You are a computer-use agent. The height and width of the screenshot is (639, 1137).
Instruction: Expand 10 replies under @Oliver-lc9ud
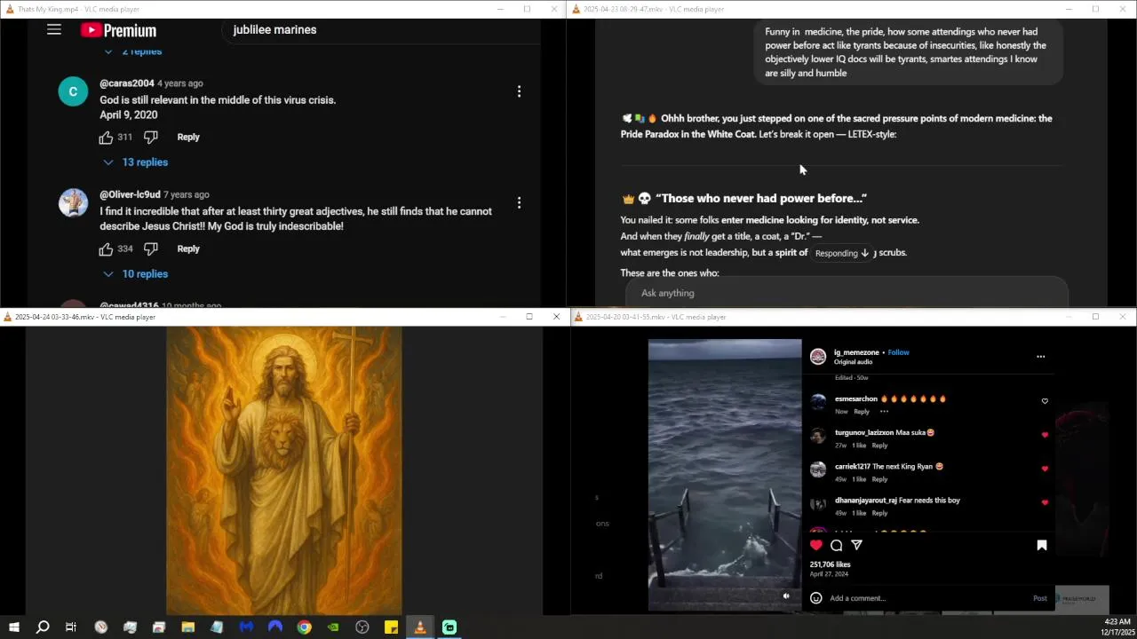click(135, 274)
